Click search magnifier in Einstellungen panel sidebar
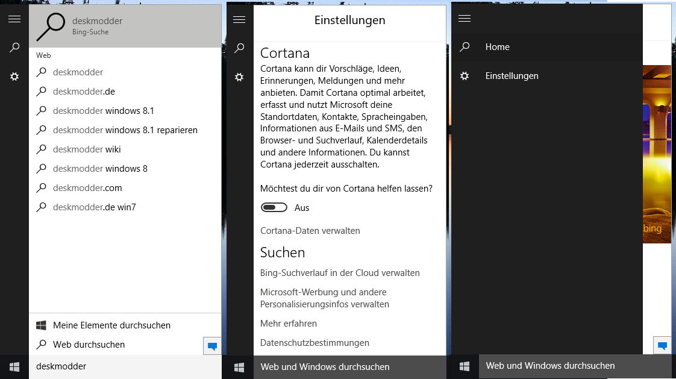676x379 pixels. (239, 48)
